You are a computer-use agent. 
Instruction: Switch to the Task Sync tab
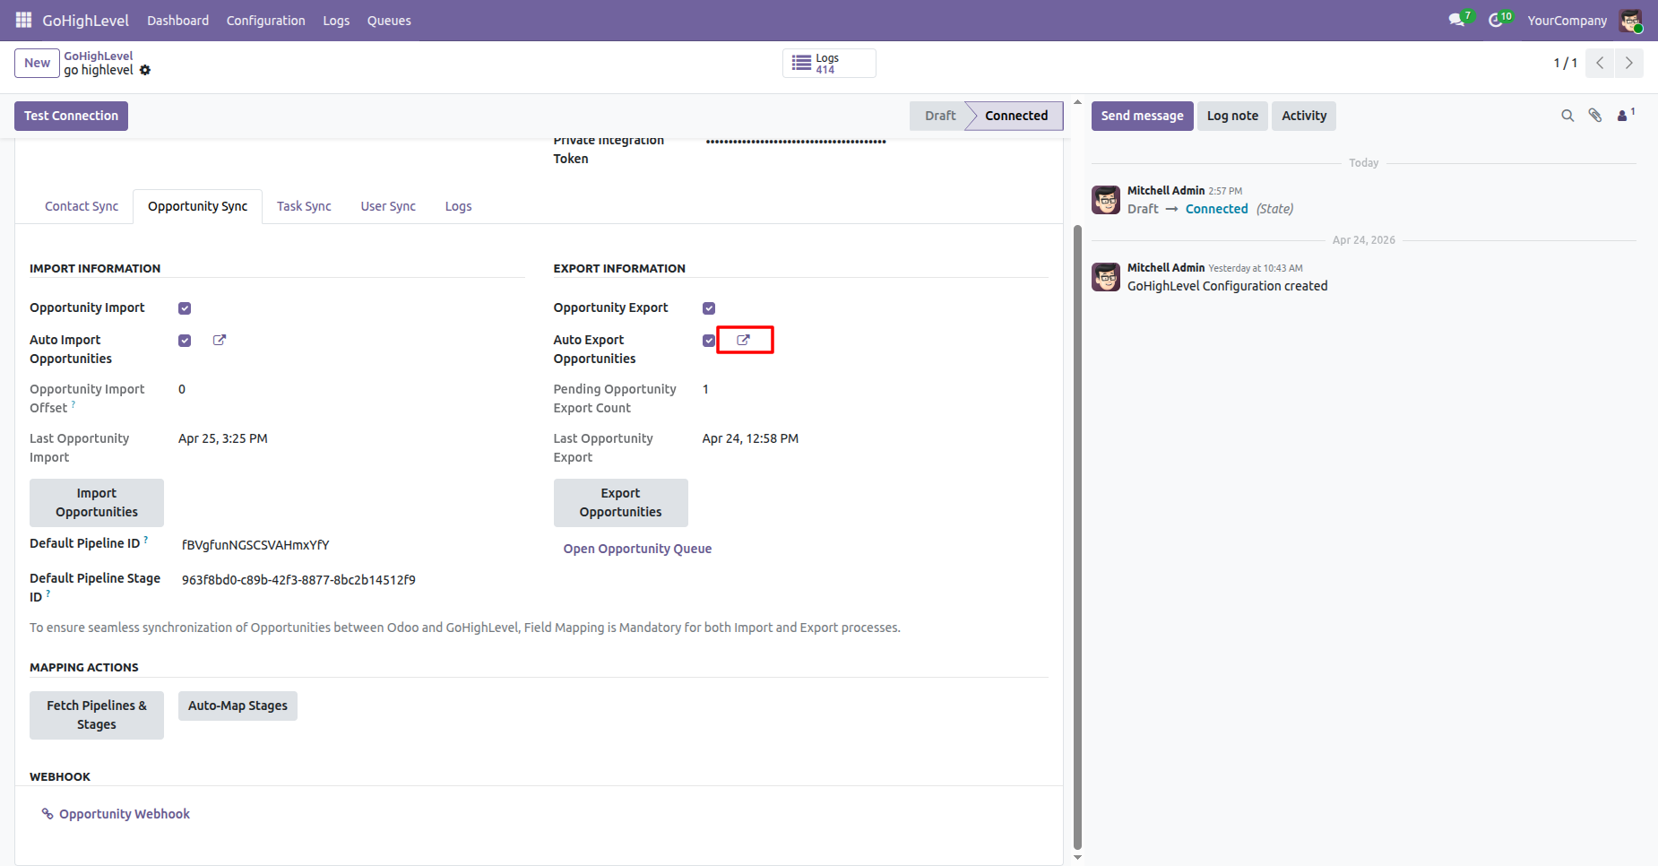coord(304,206)
